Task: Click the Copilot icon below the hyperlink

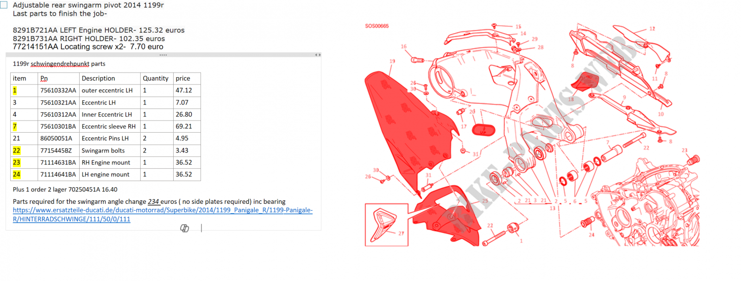Action: pyautogui.click(x=184, y=228)
